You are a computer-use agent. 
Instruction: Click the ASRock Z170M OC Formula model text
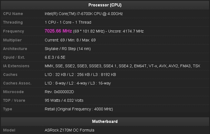coord(70,130)
